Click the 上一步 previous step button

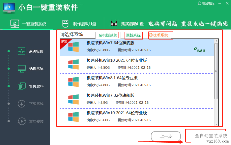(166, 136)
